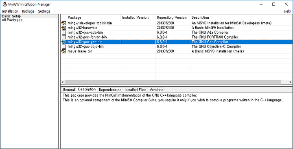Click 'The GNU Ada Compiler' description
The width and height of the screenshot is (293, 149).
pos(210,33)
